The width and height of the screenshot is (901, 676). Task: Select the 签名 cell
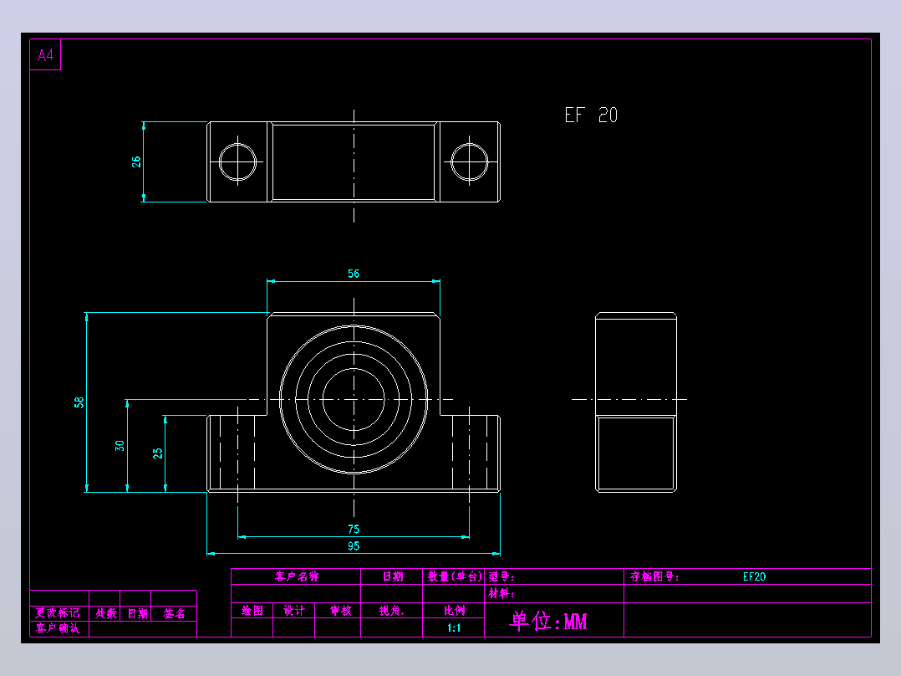174,613
